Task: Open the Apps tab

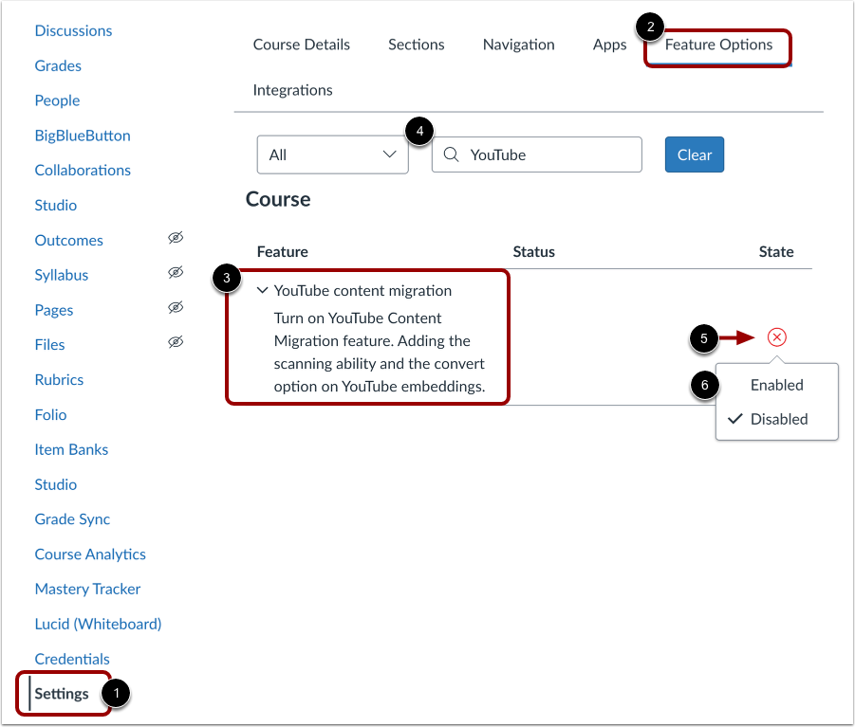Action: click(x=609, y=44)
